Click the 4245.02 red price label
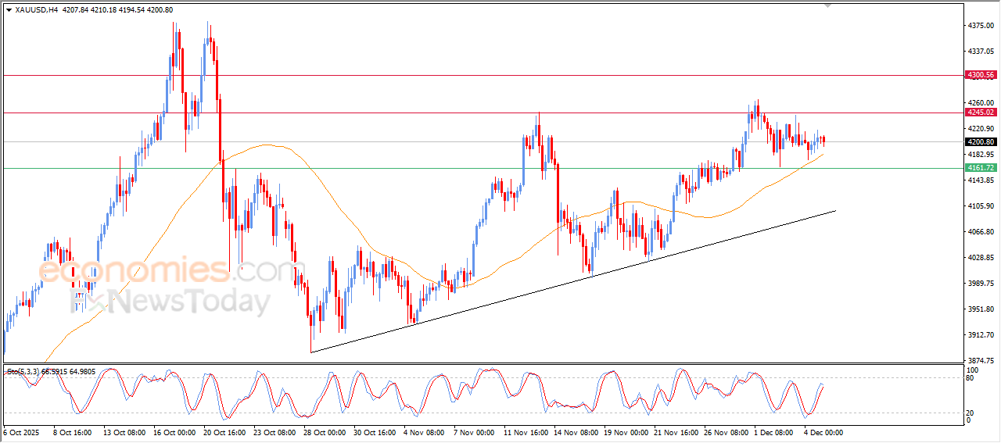 [x=981, y=113]
